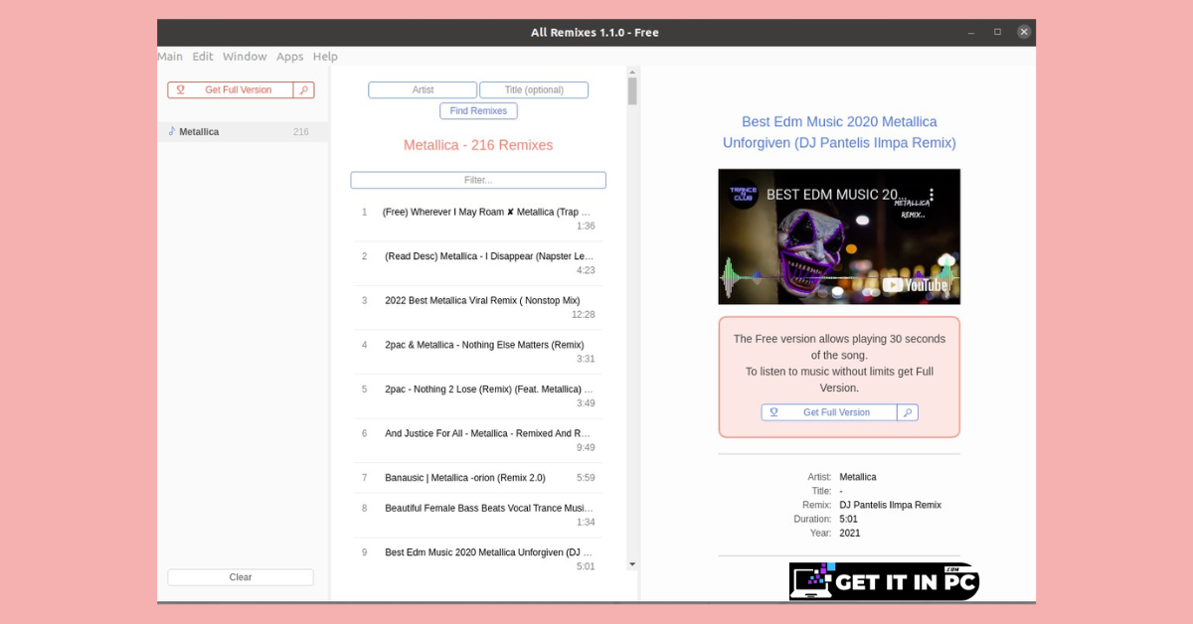Maximize the All Remixes window
This screenshot has width=1193, height=624.
coord(997,32)
